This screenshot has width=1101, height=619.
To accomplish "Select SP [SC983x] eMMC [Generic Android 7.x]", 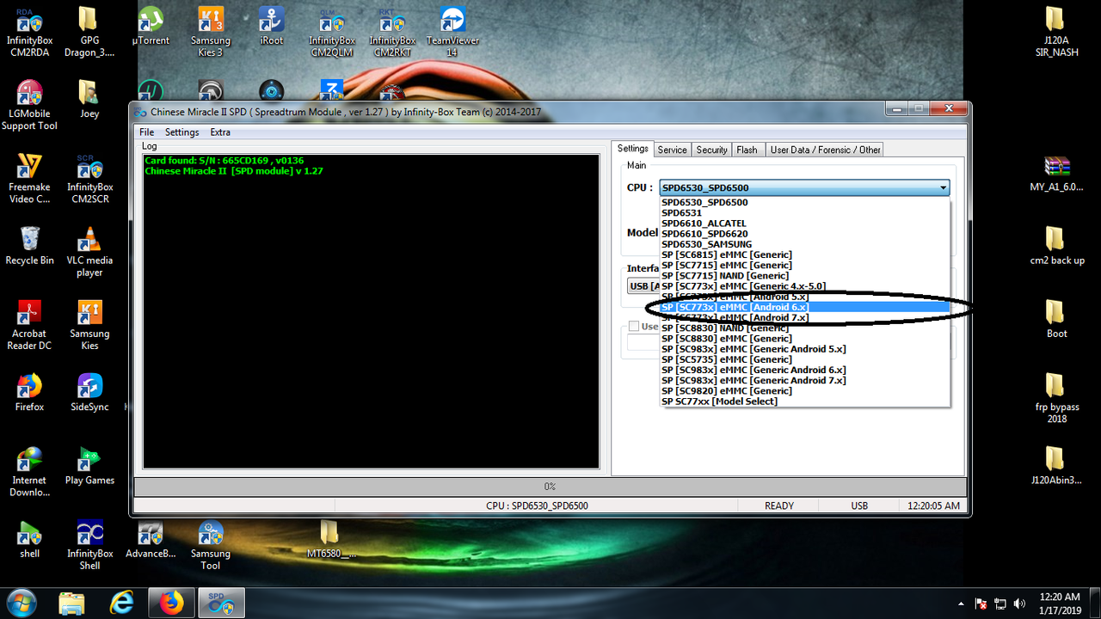I will pyautogui.click(x=804, y=380).
